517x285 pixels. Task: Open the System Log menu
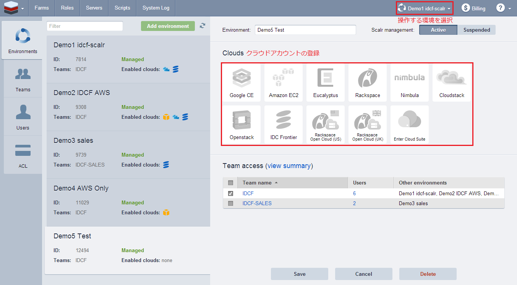pyautogui.click(x=156, y=8)
